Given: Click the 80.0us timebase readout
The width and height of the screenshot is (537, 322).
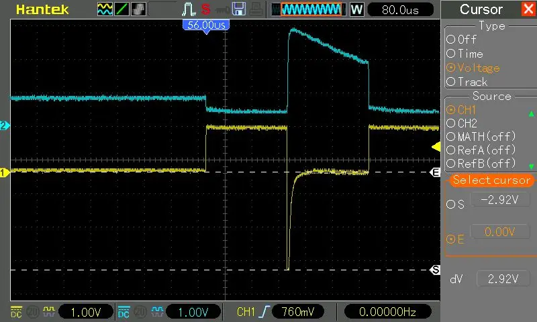Looking at the screenshot, I should click(400, 9).
